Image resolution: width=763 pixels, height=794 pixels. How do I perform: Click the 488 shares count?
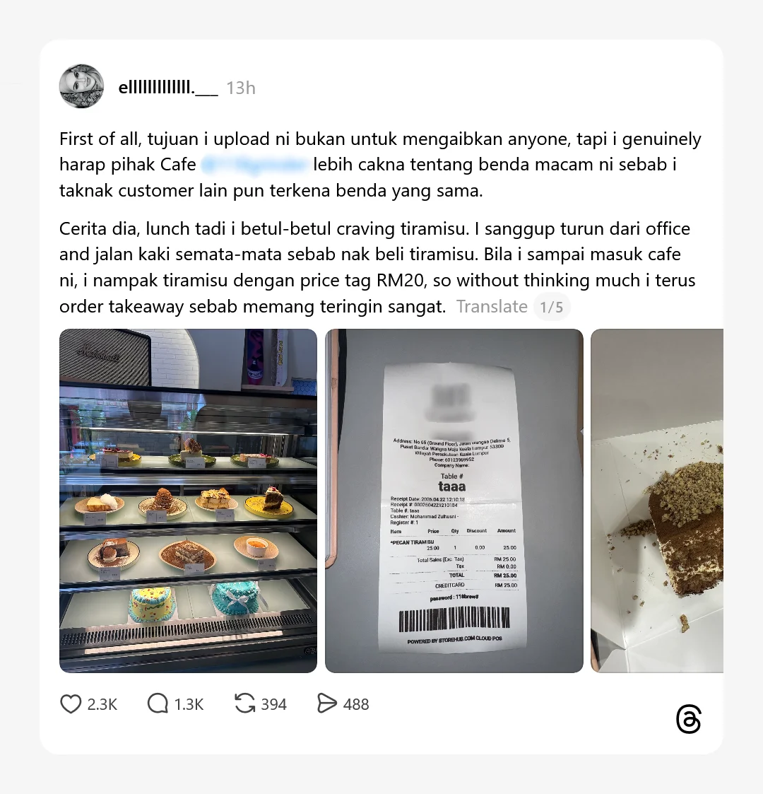pyautogui.click(x=356, y=704)
